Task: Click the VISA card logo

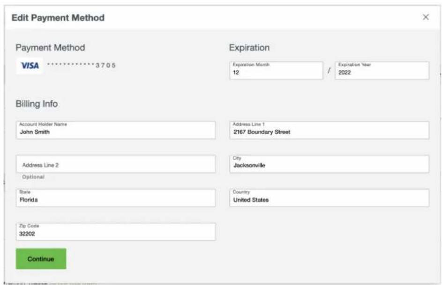Action: coord(30,66)
